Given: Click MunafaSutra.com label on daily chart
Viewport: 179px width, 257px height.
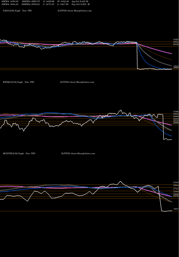Looking at the screenshot, I should tap(83, 11).
